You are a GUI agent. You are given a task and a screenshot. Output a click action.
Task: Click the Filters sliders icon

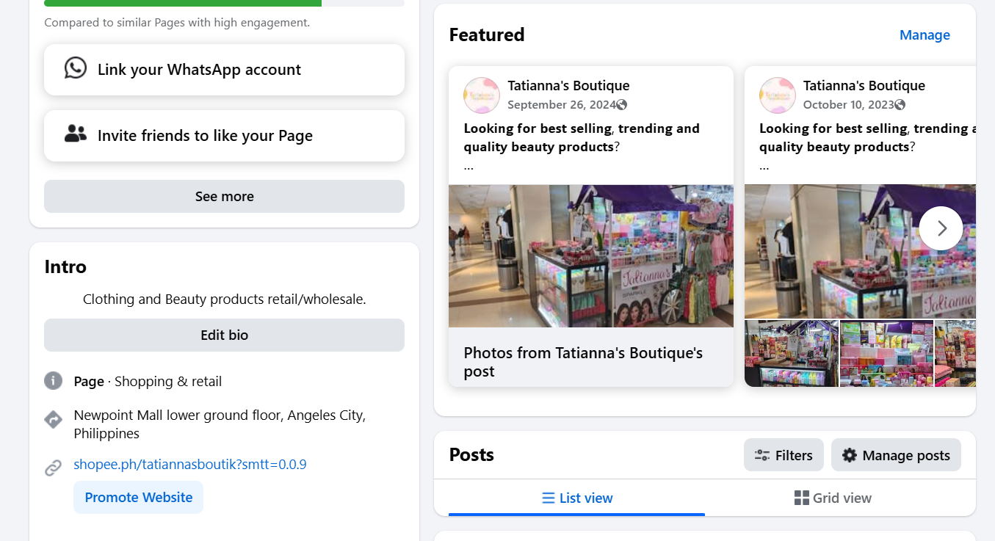(x=762, y=456)
